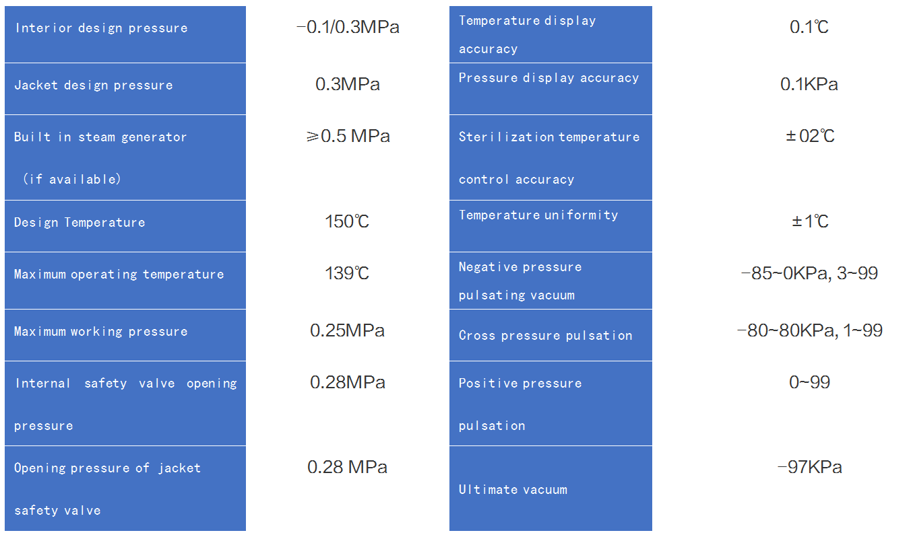Click the Jacket design pressure label
Viewport: 913px width, 539px height.
coord(93,85)
